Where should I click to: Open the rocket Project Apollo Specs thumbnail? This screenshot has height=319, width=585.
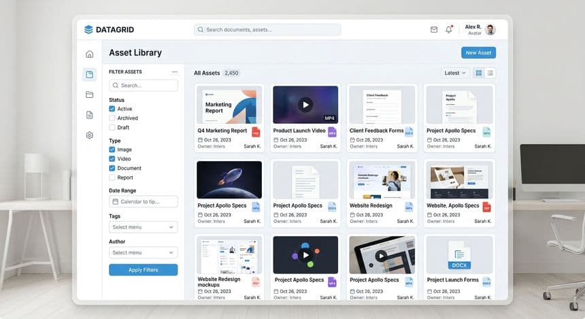click(229, 180)
